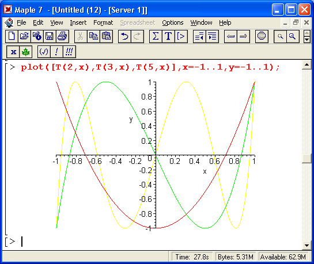Toggle auto-correct syntax checkmark button
The width and height of the screenshot is (314, 264).
[44, 52]
